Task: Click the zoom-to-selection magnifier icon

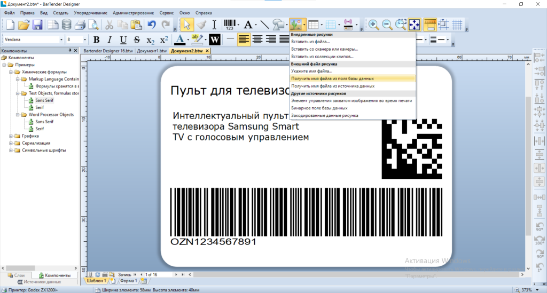Action: [x=401, y=25]
